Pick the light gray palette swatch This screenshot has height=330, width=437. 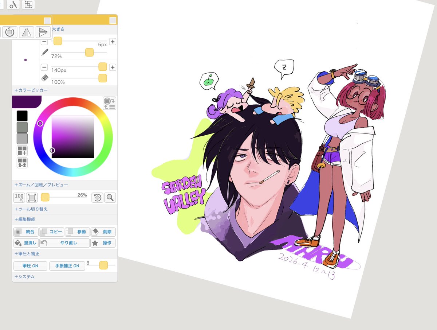[x=22, y=139]
